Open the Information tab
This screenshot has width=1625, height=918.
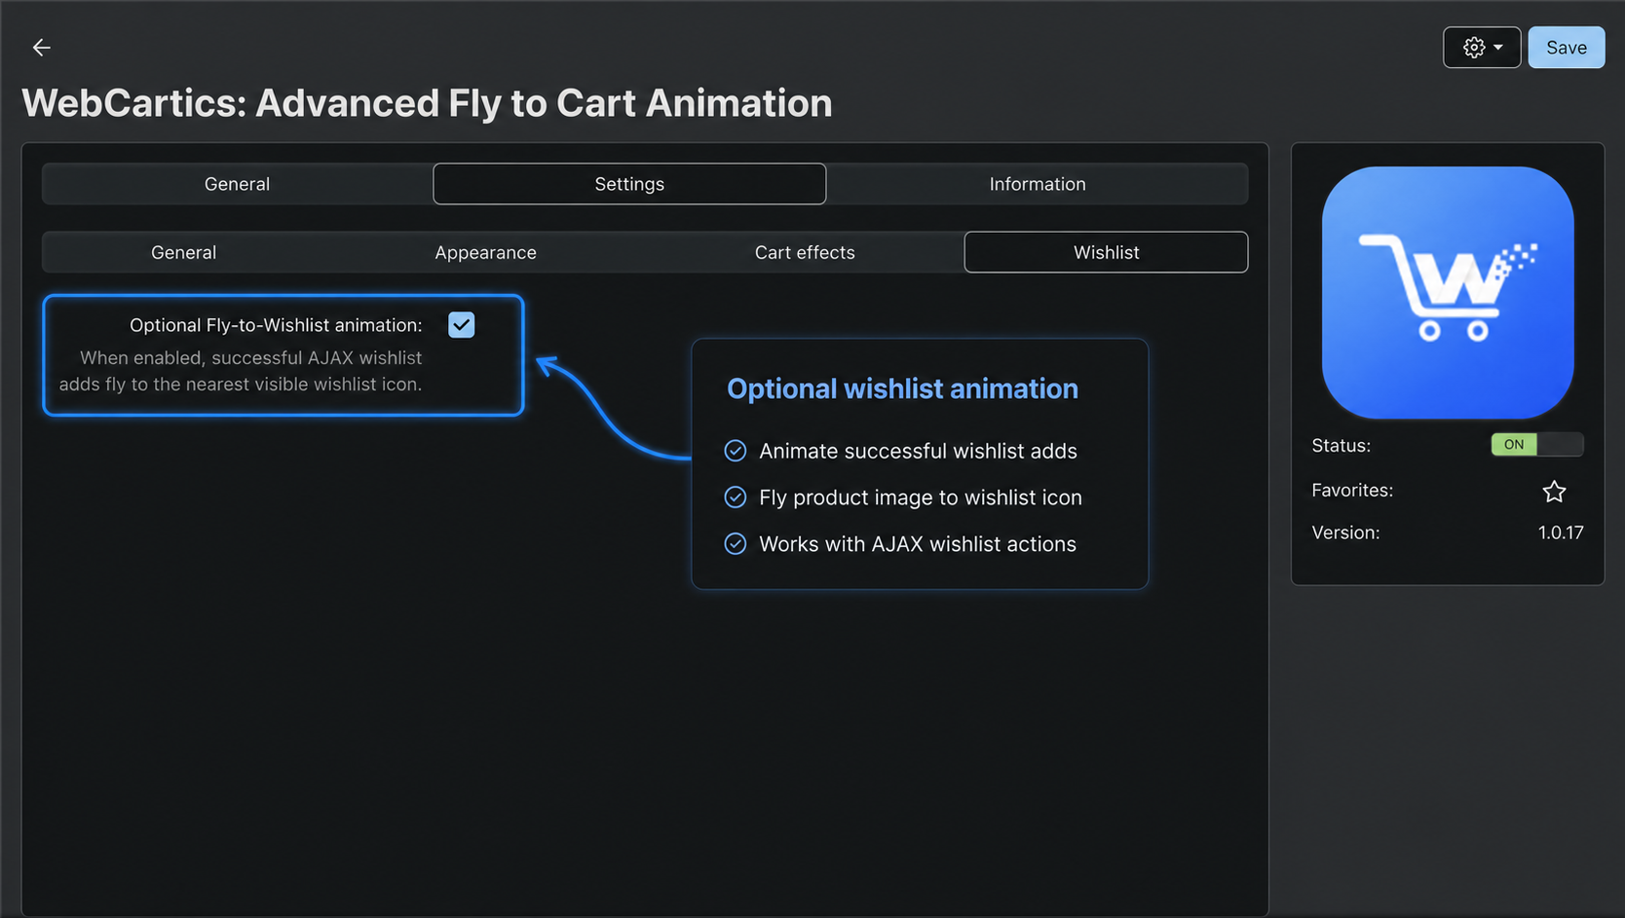tap(1038, 184)
